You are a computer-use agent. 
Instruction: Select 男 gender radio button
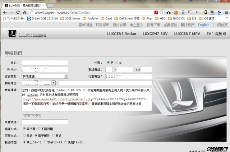click(108, 63)
